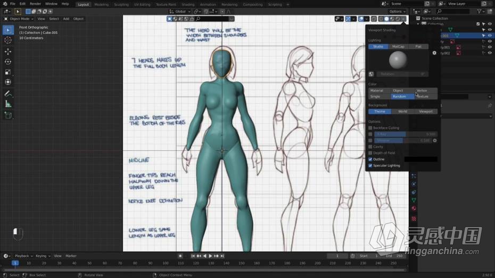Image resolution: width=495 pixels, height=278 pixels.
Task: Select Flat lighting
Action: pyautogui.click(x=418, y=47)
